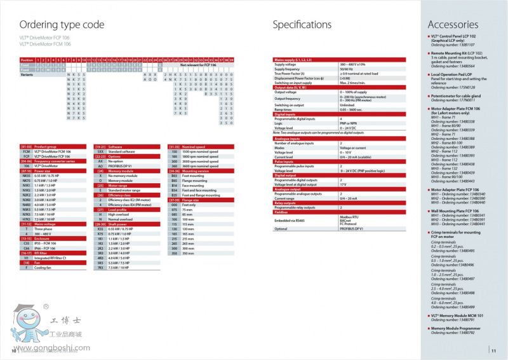Click the red bullet beside Memory Module Programmer
508x360 pixels.
pos(429,328)
